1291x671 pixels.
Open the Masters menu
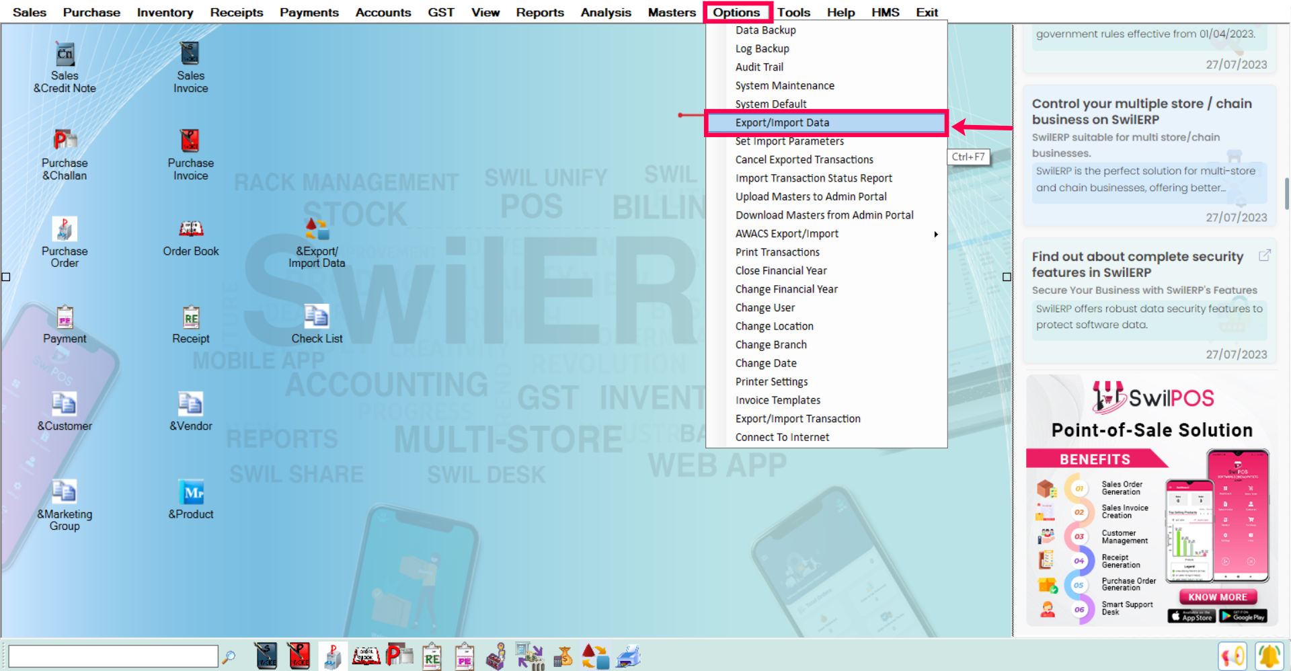pos(672,12)
